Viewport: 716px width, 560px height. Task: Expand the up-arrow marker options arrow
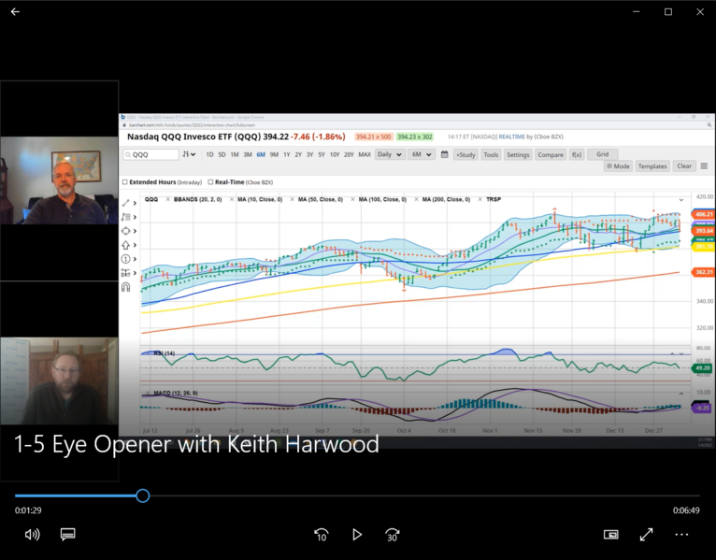[135, 245]
